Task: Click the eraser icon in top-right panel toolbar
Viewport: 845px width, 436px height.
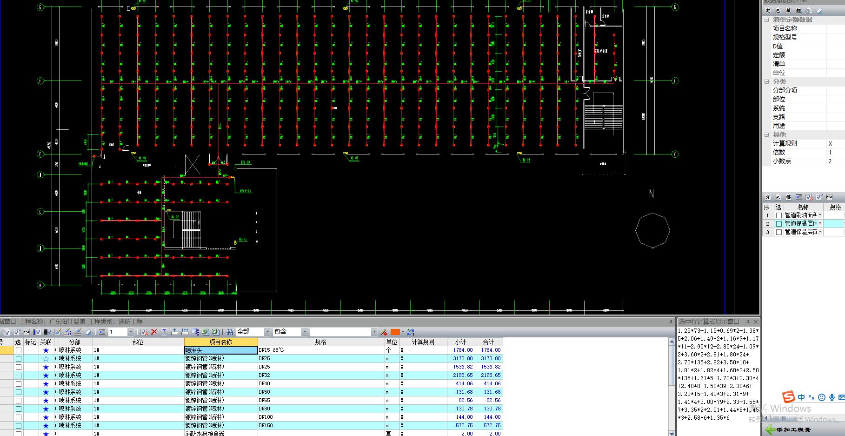Action: coord(819,11)
